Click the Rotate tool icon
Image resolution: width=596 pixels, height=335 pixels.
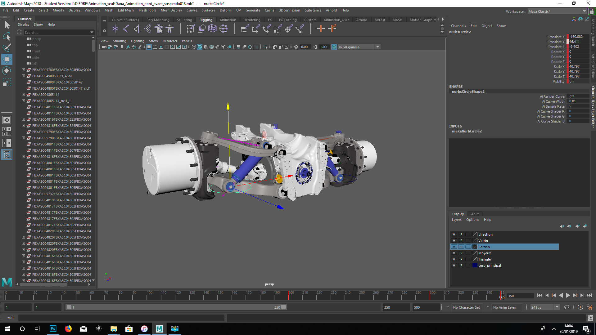[x=7, y=71]
